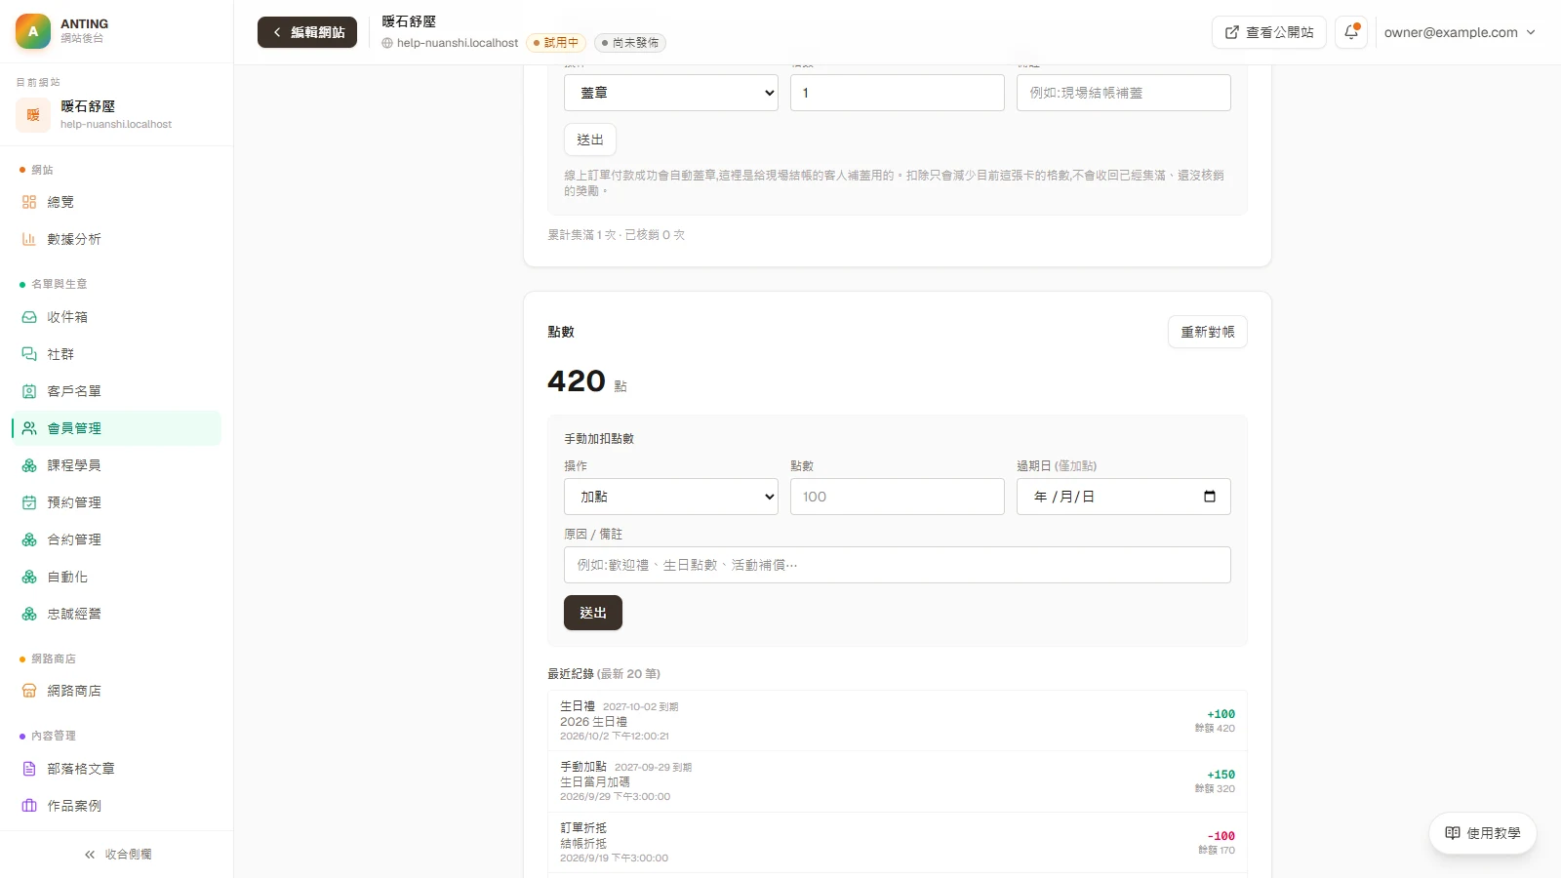Open the calendar picker on expiry date
1561x878 pixels.
click(1210, 497)
